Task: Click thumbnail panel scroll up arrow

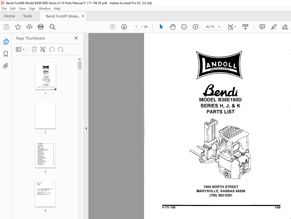Action: (80, 59)
